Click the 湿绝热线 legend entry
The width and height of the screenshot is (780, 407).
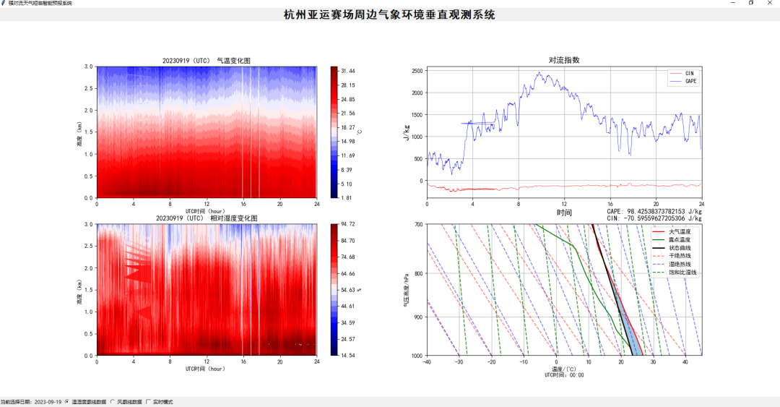pyautogui.click(x=672, y=265)
